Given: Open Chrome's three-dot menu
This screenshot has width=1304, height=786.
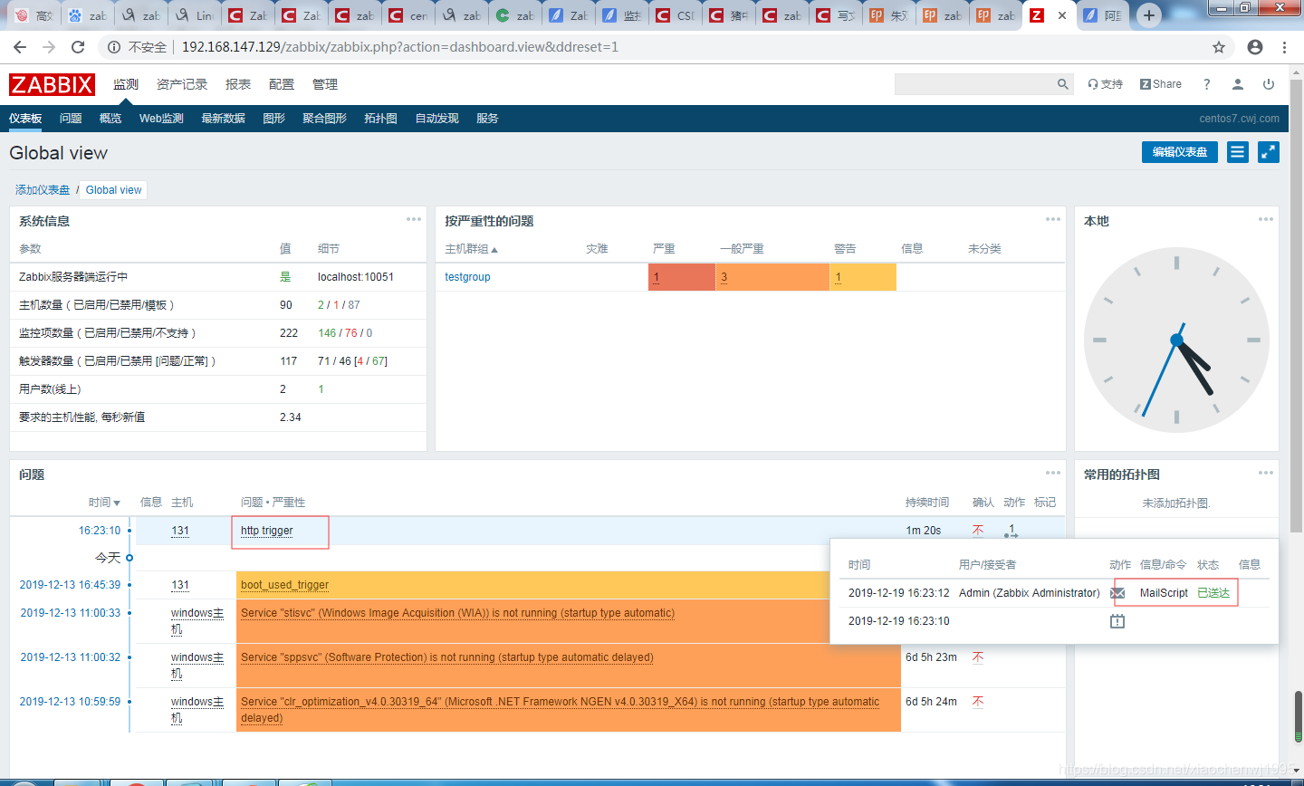Looking at the screenshot, I should tap(1285, 47).
